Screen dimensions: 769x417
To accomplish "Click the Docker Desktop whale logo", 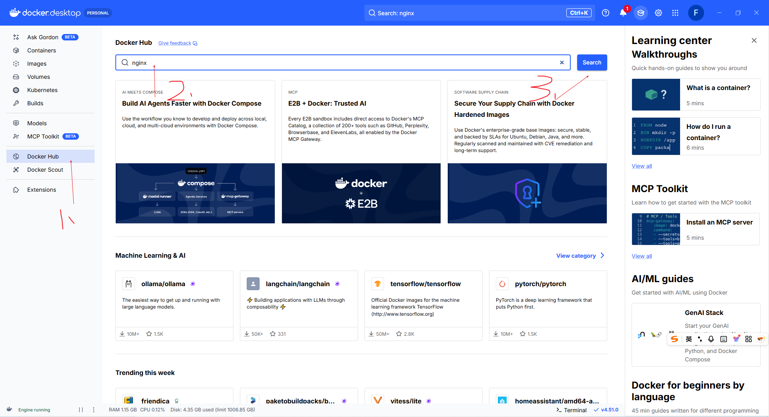I will click(15, 12).
